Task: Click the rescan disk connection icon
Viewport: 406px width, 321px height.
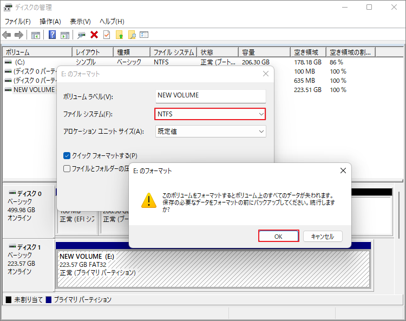Action: pos(82,35)
